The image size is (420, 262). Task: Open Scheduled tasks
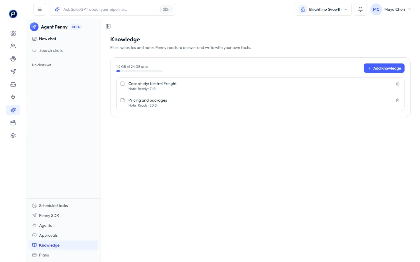pos(64,206)
